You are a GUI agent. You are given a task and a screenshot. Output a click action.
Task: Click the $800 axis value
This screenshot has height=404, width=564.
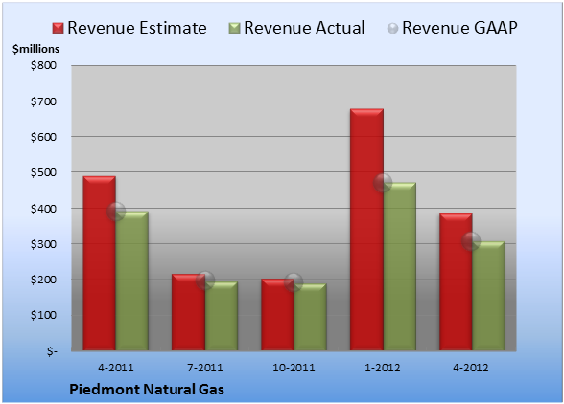(x=43, y=65)
